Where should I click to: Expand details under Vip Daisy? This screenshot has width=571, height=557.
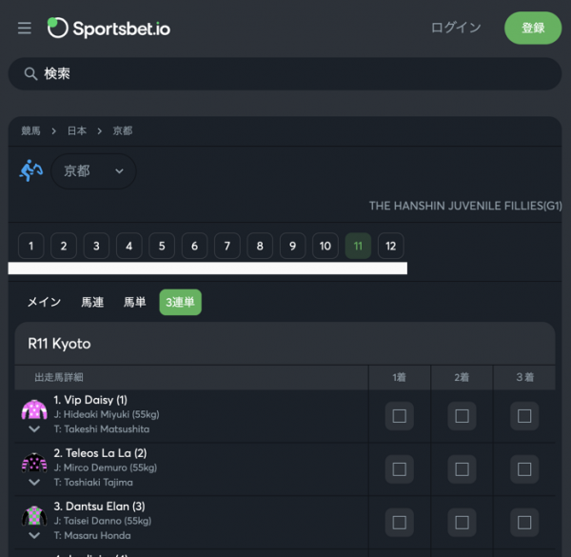tap(34, 429)
